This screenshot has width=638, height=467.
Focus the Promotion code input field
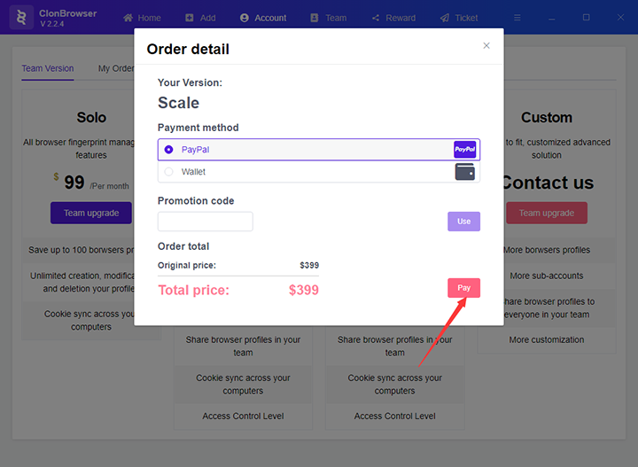[205, 222]
